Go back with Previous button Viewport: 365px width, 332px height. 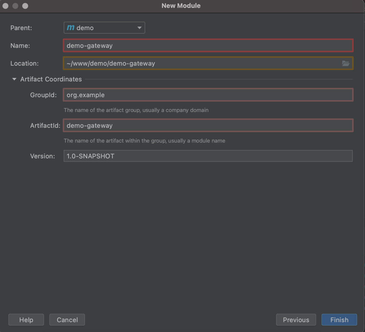pos(296,320)
